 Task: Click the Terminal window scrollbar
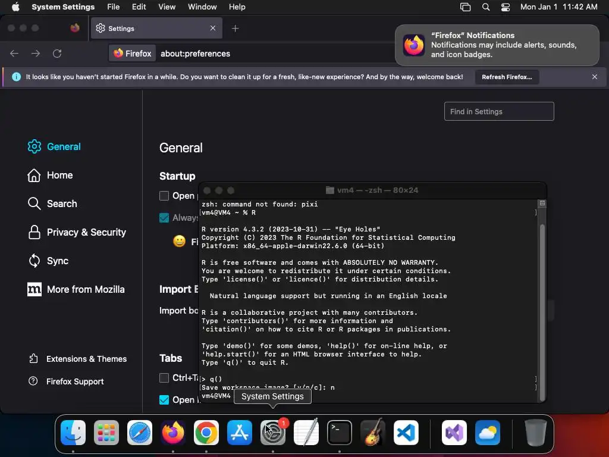(x=542, y=313)
